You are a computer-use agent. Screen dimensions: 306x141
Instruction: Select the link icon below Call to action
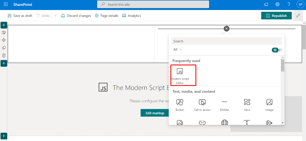coord(202,122)
